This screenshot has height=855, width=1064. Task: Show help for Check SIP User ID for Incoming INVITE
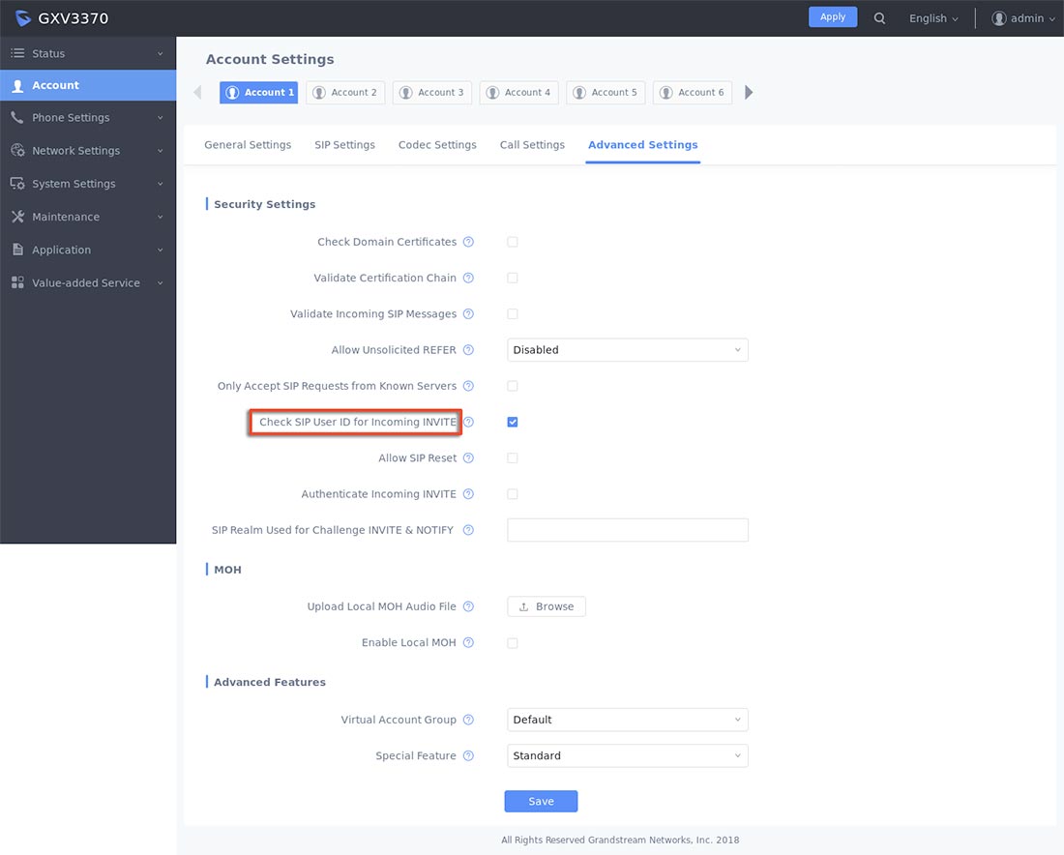[x=468, y=422]
